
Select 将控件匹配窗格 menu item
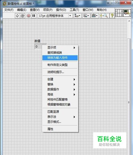[x=60, y=100]
